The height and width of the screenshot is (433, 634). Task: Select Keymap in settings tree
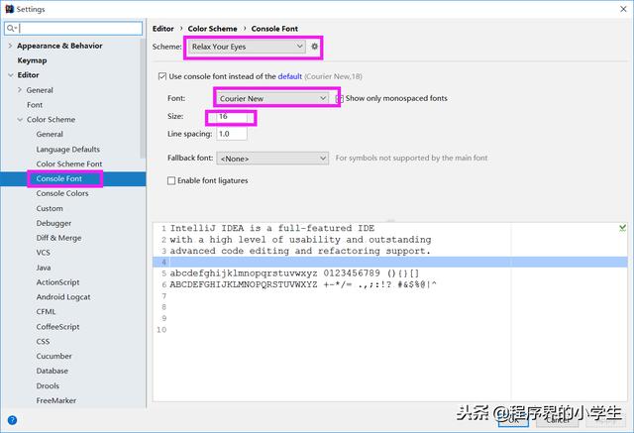32,60
